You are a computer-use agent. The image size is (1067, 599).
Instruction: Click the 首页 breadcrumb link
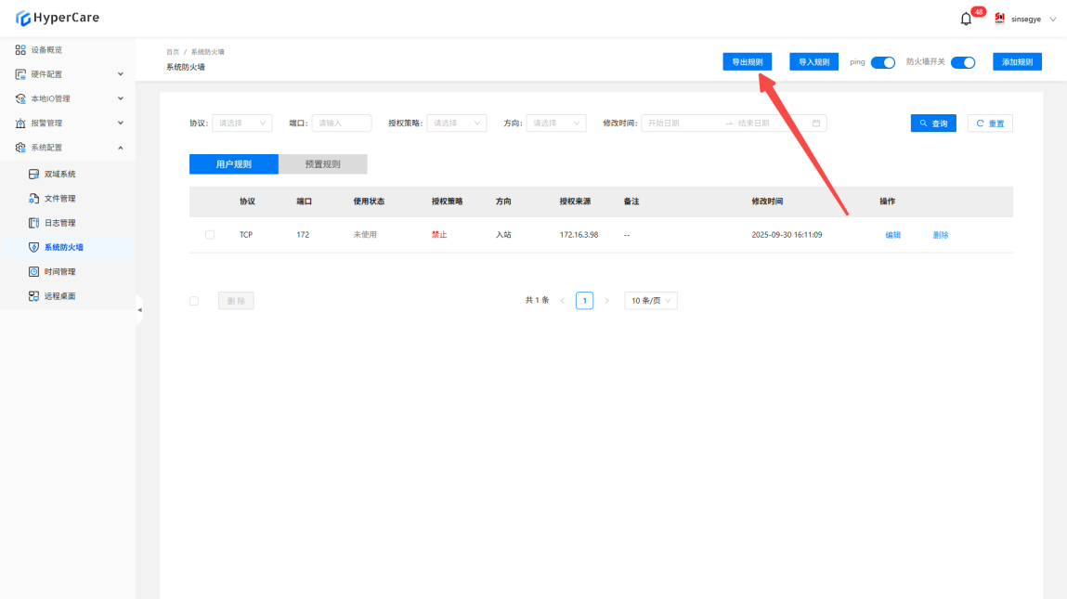173,52
